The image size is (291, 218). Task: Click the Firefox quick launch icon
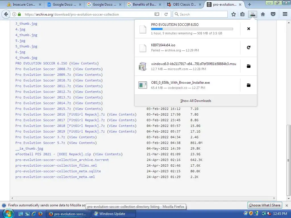40,214
